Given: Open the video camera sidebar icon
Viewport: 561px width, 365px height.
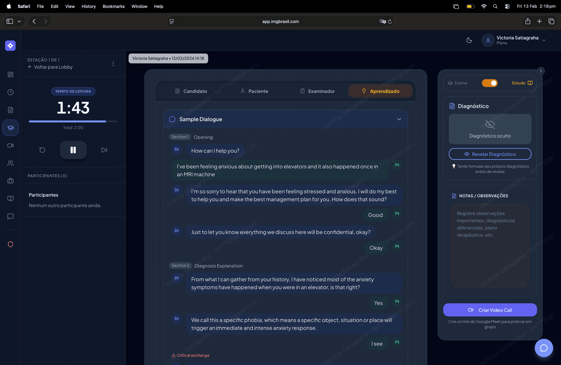Looking at the screenshot, I should point(10,146).
